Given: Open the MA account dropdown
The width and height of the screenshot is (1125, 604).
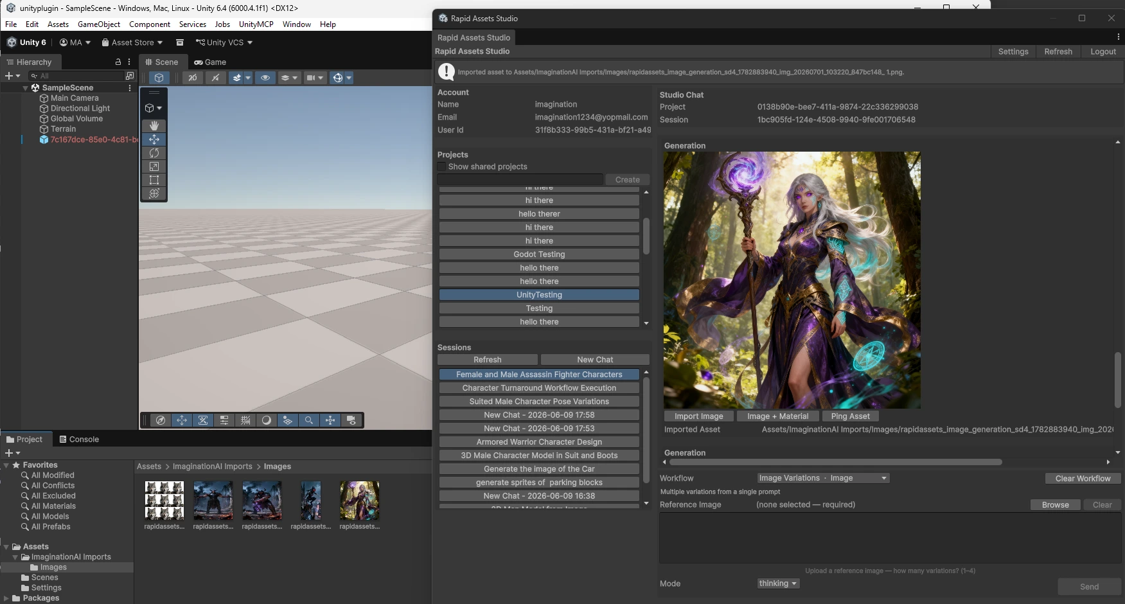Looking at the screenshot, I should 75,42.
